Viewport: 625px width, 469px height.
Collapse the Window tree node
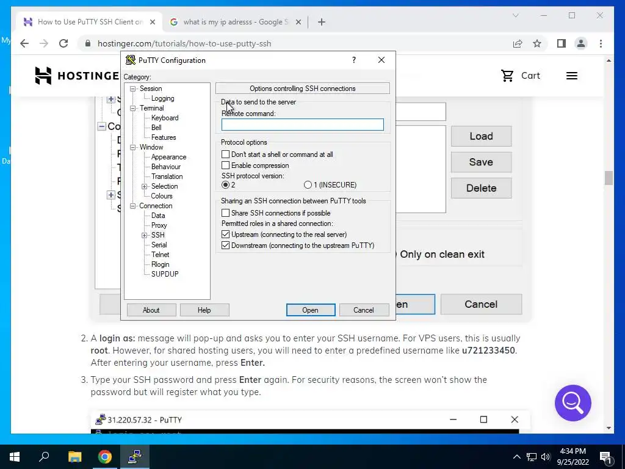(132, 147)
